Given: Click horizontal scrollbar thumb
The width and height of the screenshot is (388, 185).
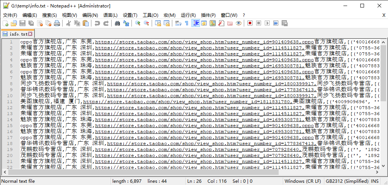Looking at the screenshot, I should pos(143,172).
